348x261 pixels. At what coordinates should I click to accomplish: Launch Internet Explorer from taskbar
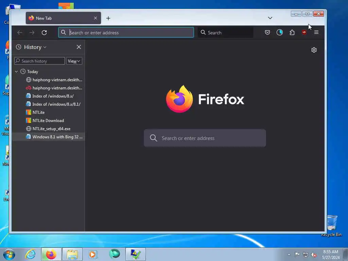30,254
